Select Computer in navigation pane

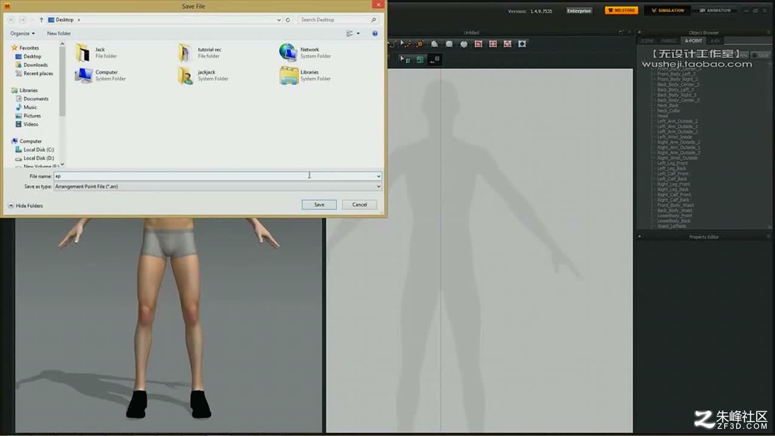30,141
